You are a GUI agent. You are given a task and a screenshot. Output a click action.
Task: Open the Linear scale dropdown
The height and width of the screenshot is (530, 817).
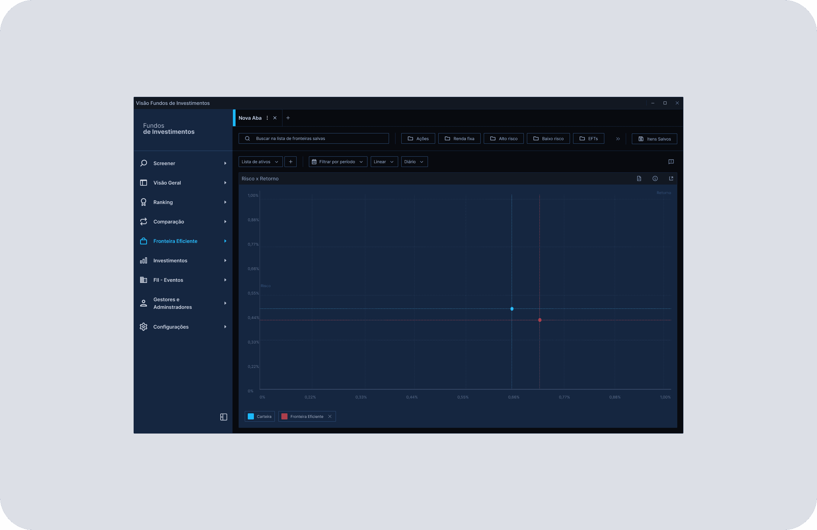384,162
